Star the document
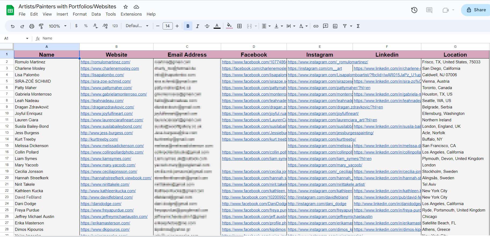The width and height of the screenshot is (490, 237). (126, 7)
